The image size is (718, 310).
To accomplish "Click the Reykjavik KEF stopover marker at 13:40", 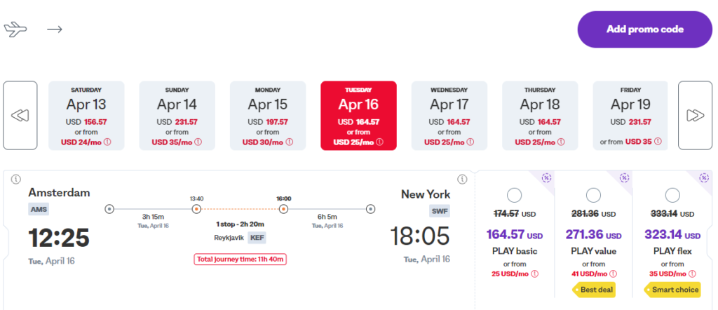I will [196, 209].
